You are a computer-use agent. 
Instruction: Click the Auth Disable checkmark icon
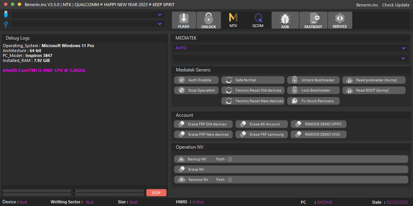181,80
